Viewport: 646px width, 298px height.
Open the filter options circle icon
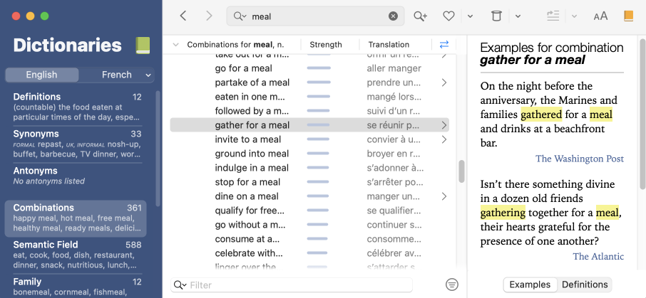(451, 284)
